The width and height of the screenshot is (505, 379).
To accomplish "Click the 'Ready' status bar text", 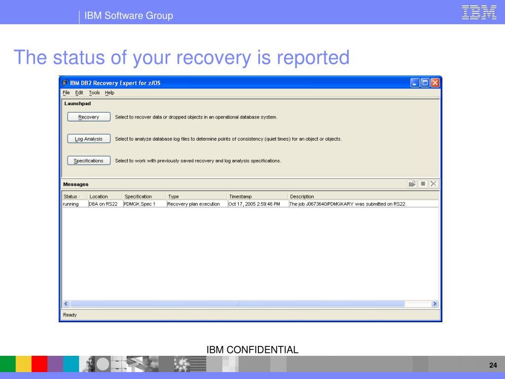I will click(70, 315).
